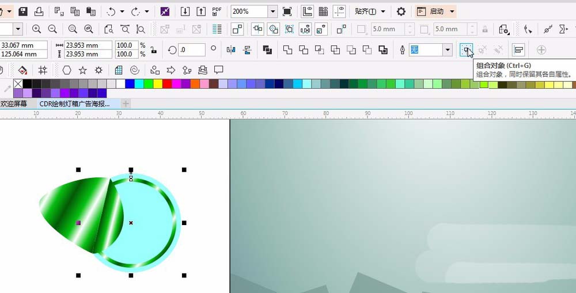The width and height of the screenshot is (576, 293).
Task: Select the Callout shapes tool
Action: pyautogui.click(x=219, y=70)
